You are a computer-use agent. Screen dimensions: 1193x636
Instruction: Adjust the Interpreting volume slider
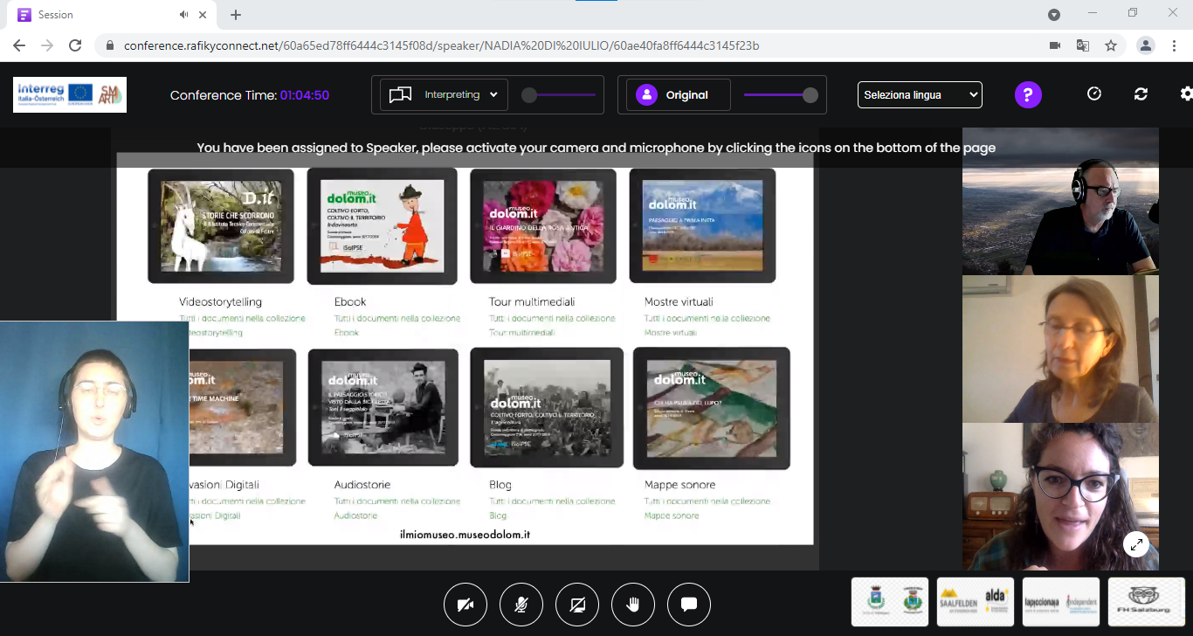tap(559, 94)
